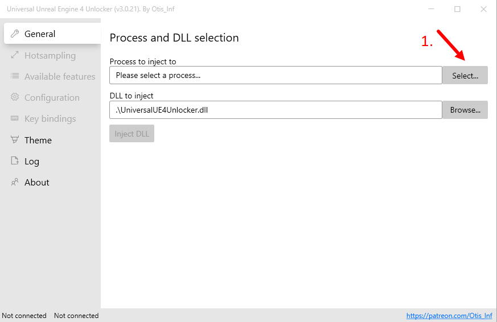The height and width of the screenshot is (322, 497).
Task: Click Browse... to pick a DLL
Action: tap(465, 110)
